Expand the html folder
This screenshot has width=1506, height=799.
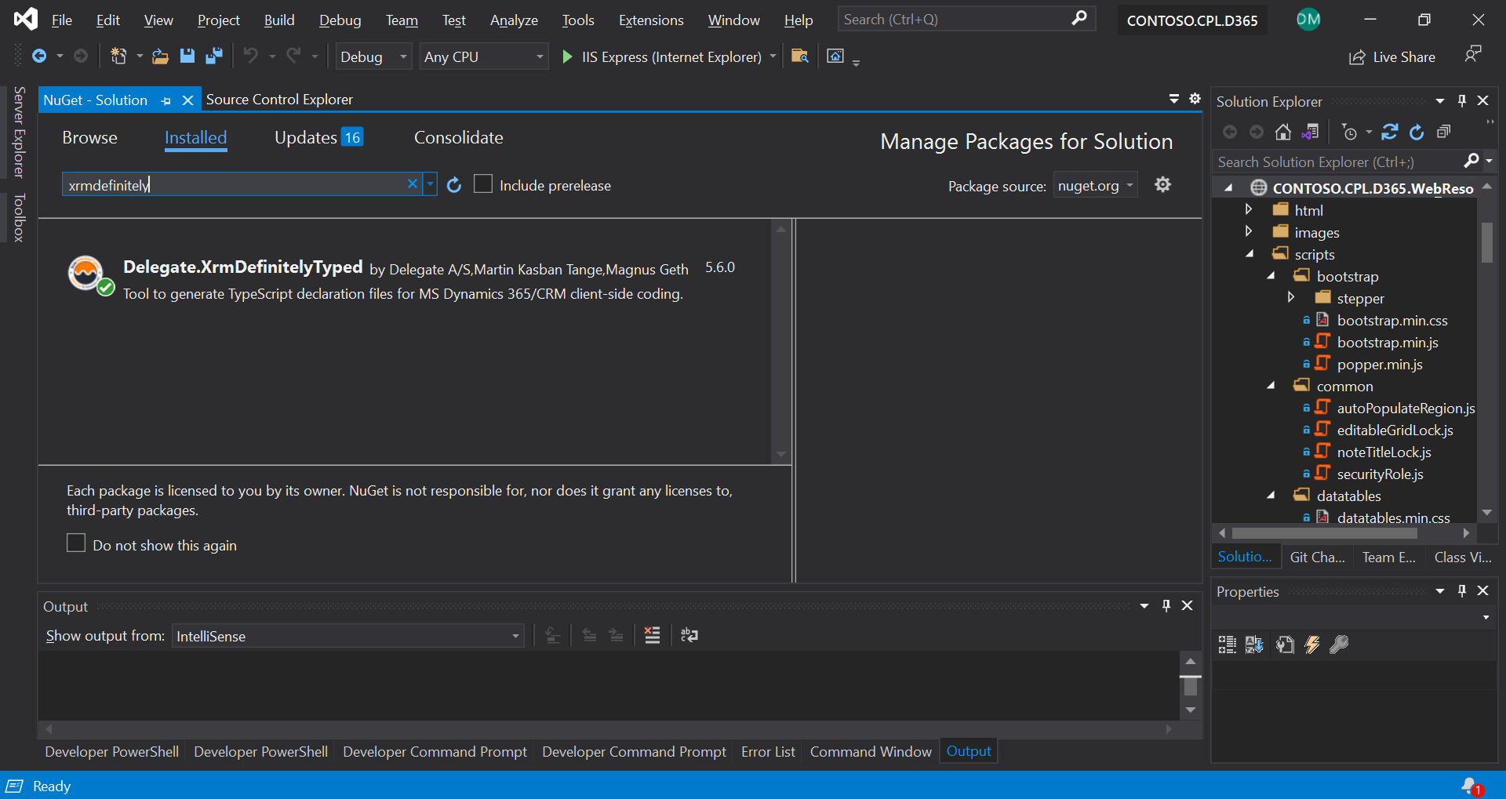pyautogui.click(x=1249, y=209)
